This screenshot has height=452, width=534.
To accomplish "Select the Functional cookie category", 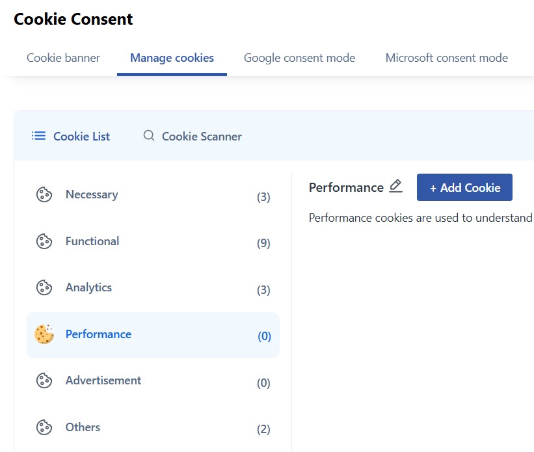I will 92,241.
